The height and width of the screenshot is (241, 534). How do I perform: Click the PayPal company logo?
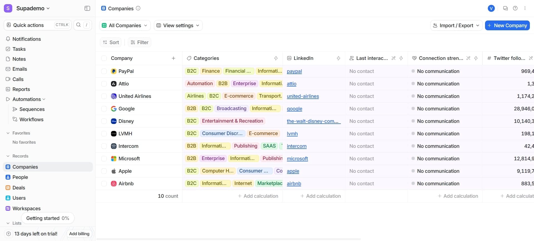pyautogui.click(x=113, y=71)
